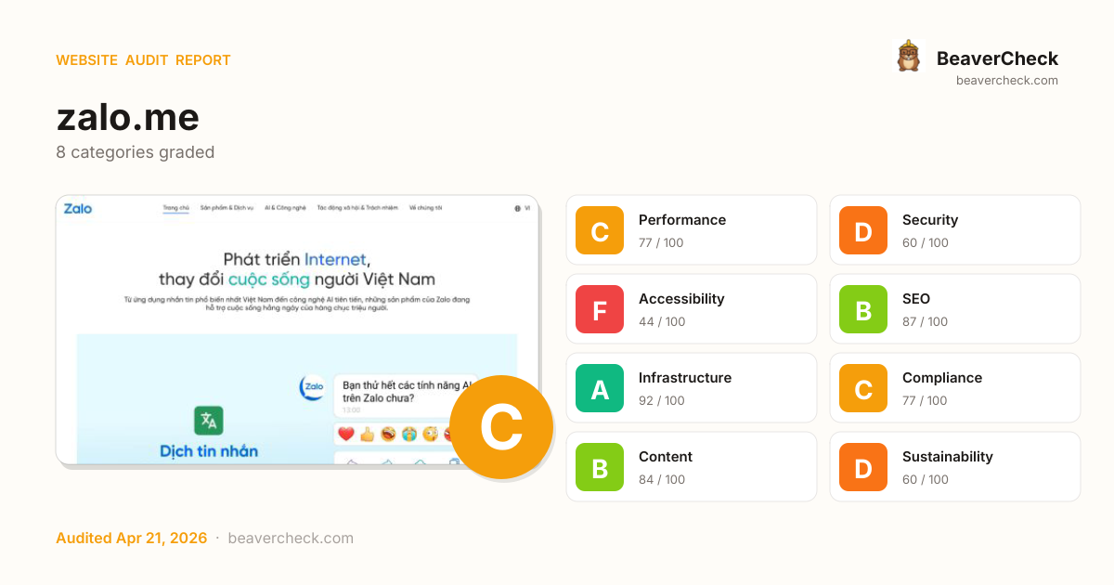Click the Compliance grade C badge
This screenshot has height=585, width=1114.
click(863, 388)
